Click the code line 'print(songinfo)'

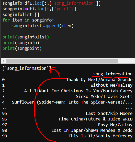click(21, 43)
